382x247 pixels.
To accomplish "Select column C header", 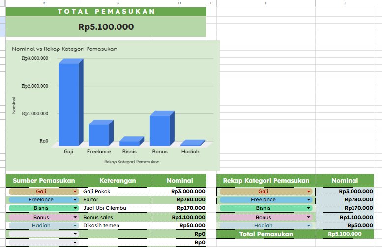I will click(x=118, y=3).
